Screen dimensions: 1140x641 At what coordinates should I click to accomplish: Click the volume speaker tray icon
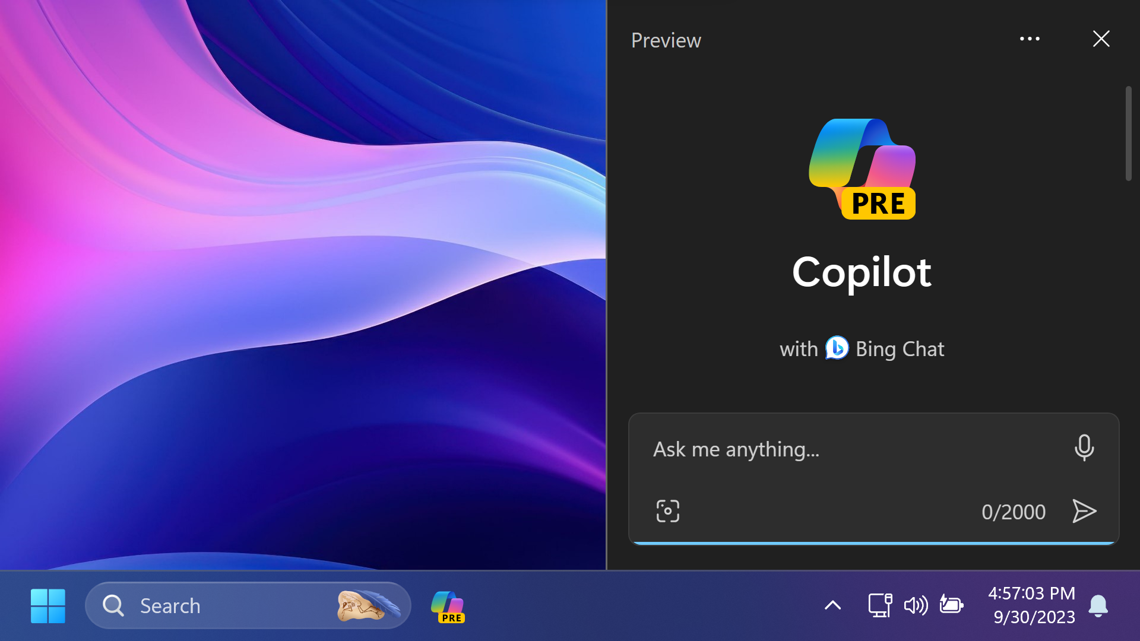(x=916, y=605)
